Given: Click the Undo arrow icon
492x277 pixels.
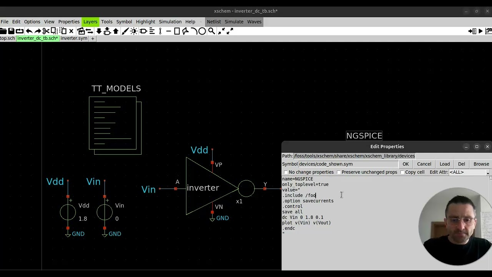Looking at the screenshot, I should (x=29, y=31).
